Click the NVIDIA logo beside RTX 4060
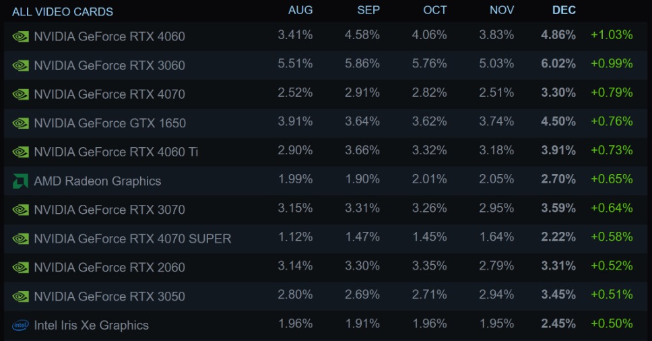 point(20,36)
